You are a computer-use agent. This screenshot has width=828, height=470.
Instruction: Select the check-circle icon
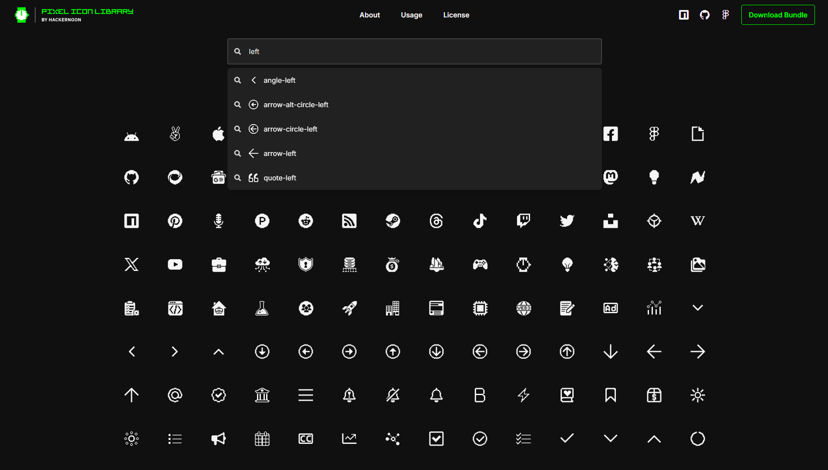click(480, 439)
